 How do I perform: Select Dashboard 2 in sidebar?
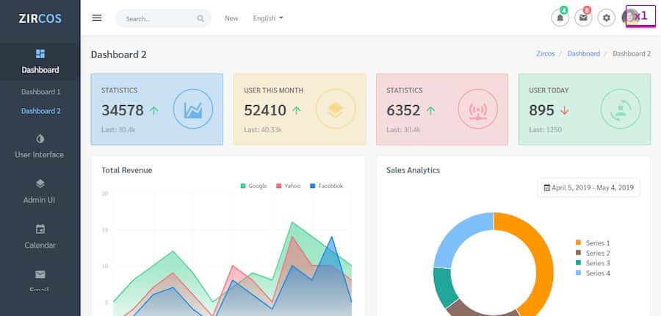[x=41, y=111]
